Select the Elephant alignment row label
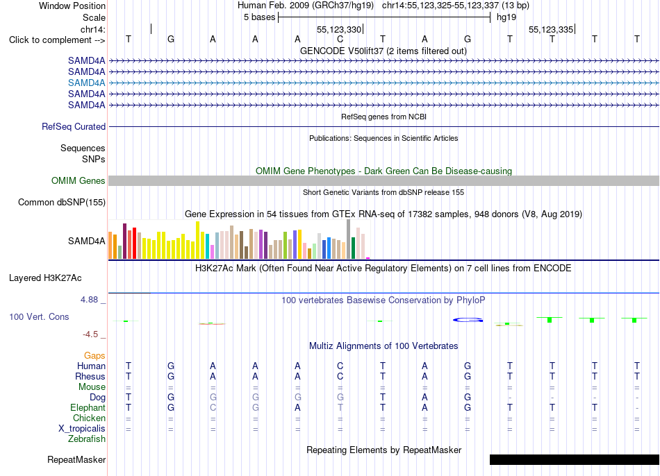 pyautogui.click(x=88, y=407)
